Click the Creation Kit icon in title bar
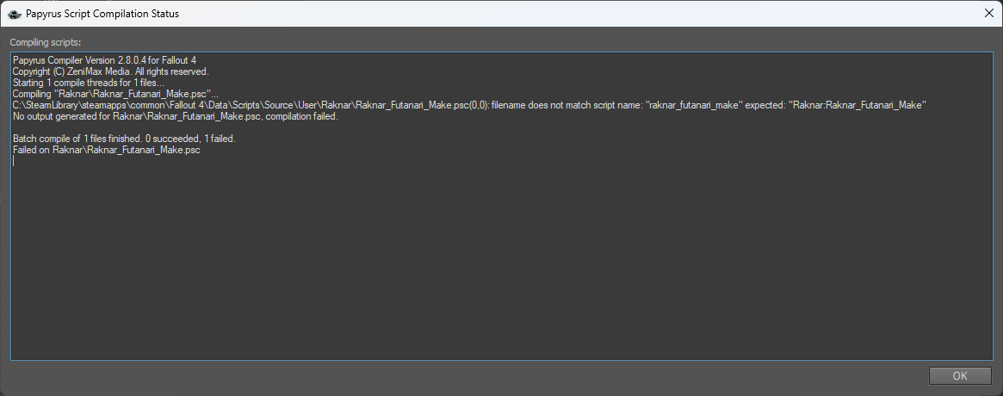Image resolution: width=1003 pixels, height=396 pixels. click(x=14, y=14)
